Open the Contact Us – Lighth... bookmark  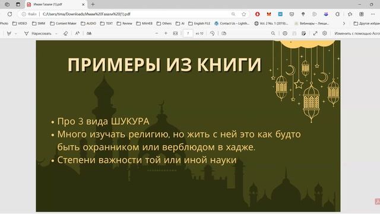click(x=232, y=24)
